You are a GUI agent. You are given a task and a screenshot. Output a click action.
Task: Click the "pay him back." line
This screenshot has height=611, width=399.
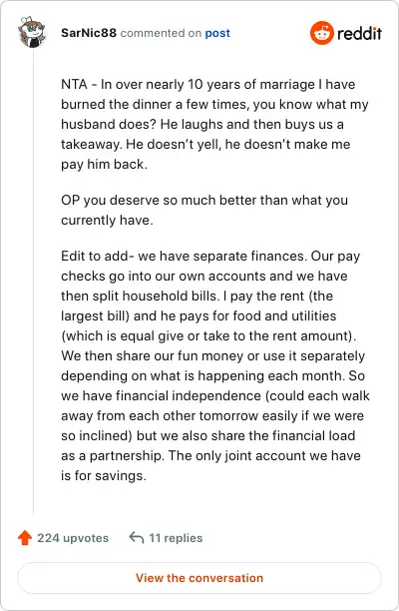(x=105, y=164)
